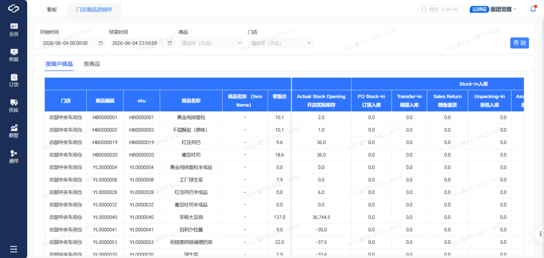Click Unpacking-in 拆包入库 header

click(490, 101)
